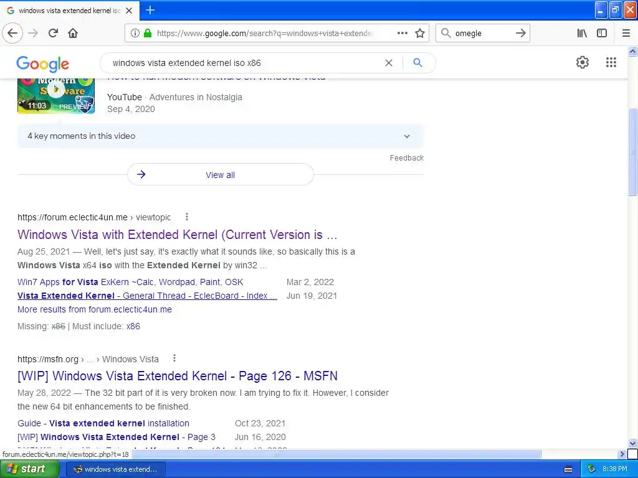Image resolution: width=638 pixels, height=478 pixels.
Task: Submit the omegle search with the arrow
Action: pyautogui.click(x=520, y=33)
